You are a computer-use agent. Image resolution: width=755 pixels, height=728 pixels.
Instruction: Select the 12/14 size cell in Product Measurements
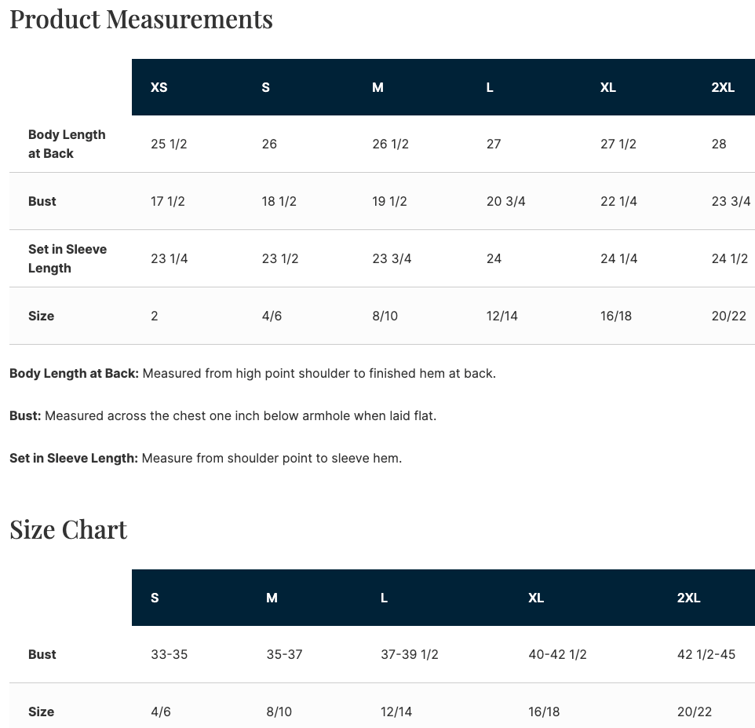coord(502,316)
